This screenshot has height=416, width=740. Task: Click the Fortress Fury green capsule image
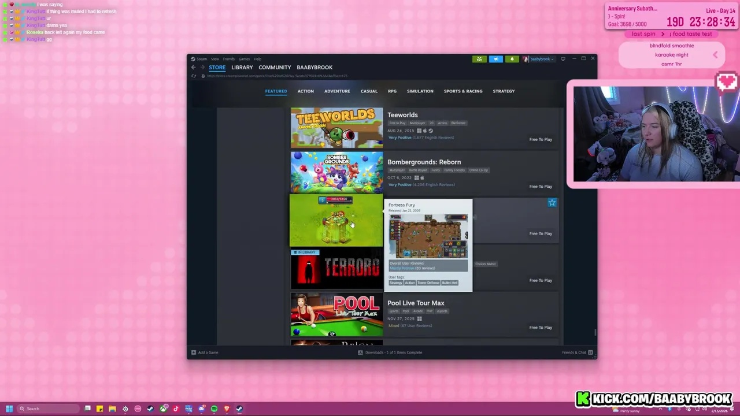336,221
